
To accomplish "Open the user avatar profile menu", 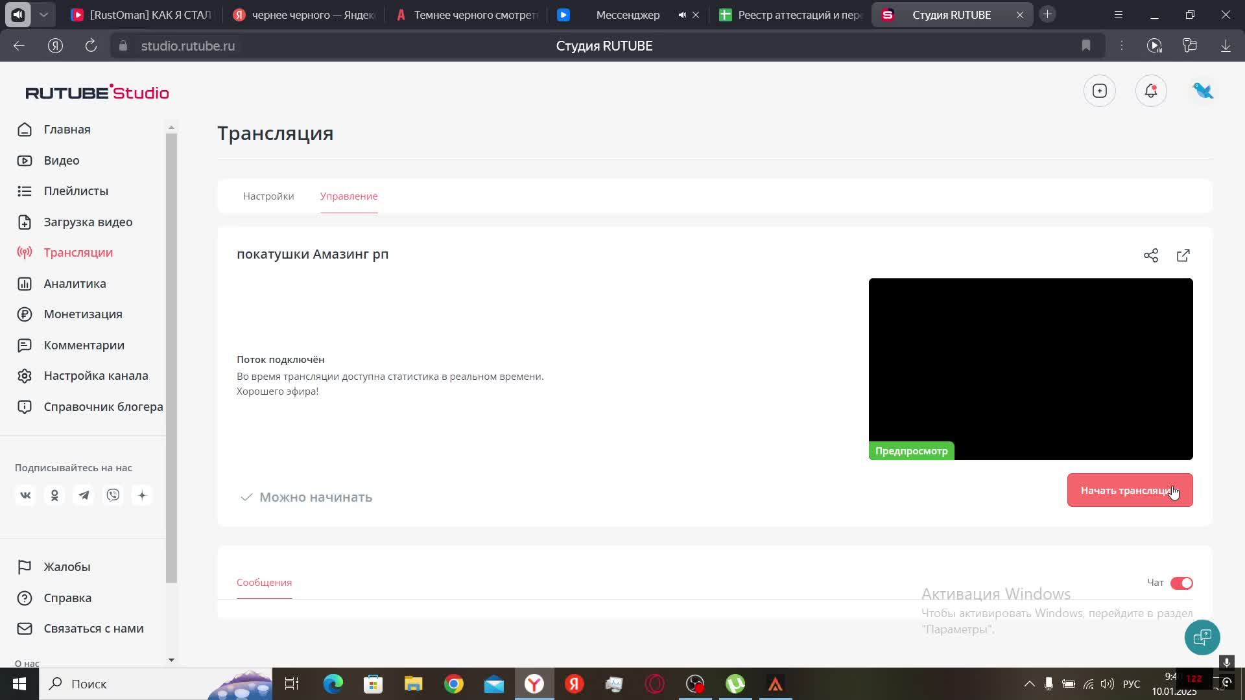I will click(x=1203, y=91).
